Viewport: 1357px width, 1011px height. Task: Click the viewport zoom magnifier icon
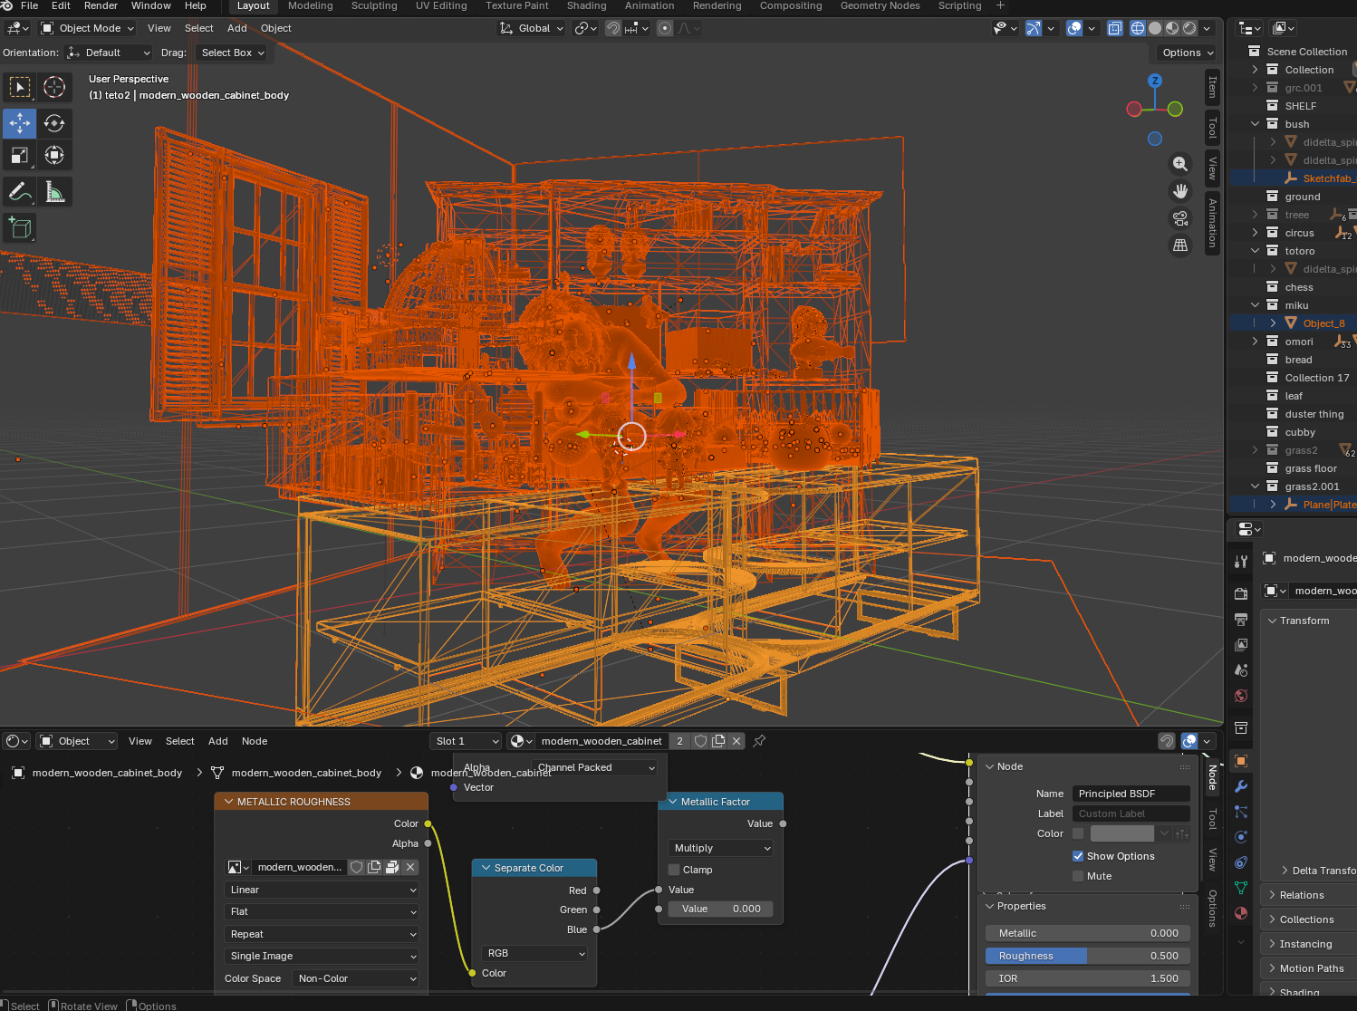coord(1180,164)
